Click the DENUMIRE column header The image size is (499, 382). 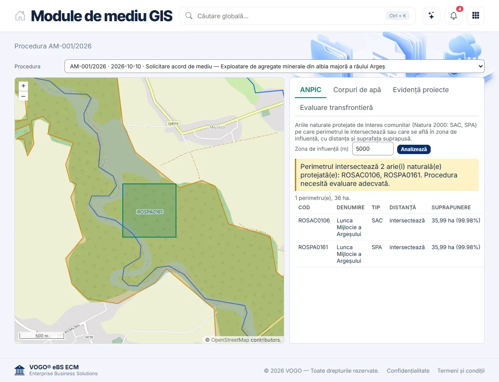(x=350, y=208)
